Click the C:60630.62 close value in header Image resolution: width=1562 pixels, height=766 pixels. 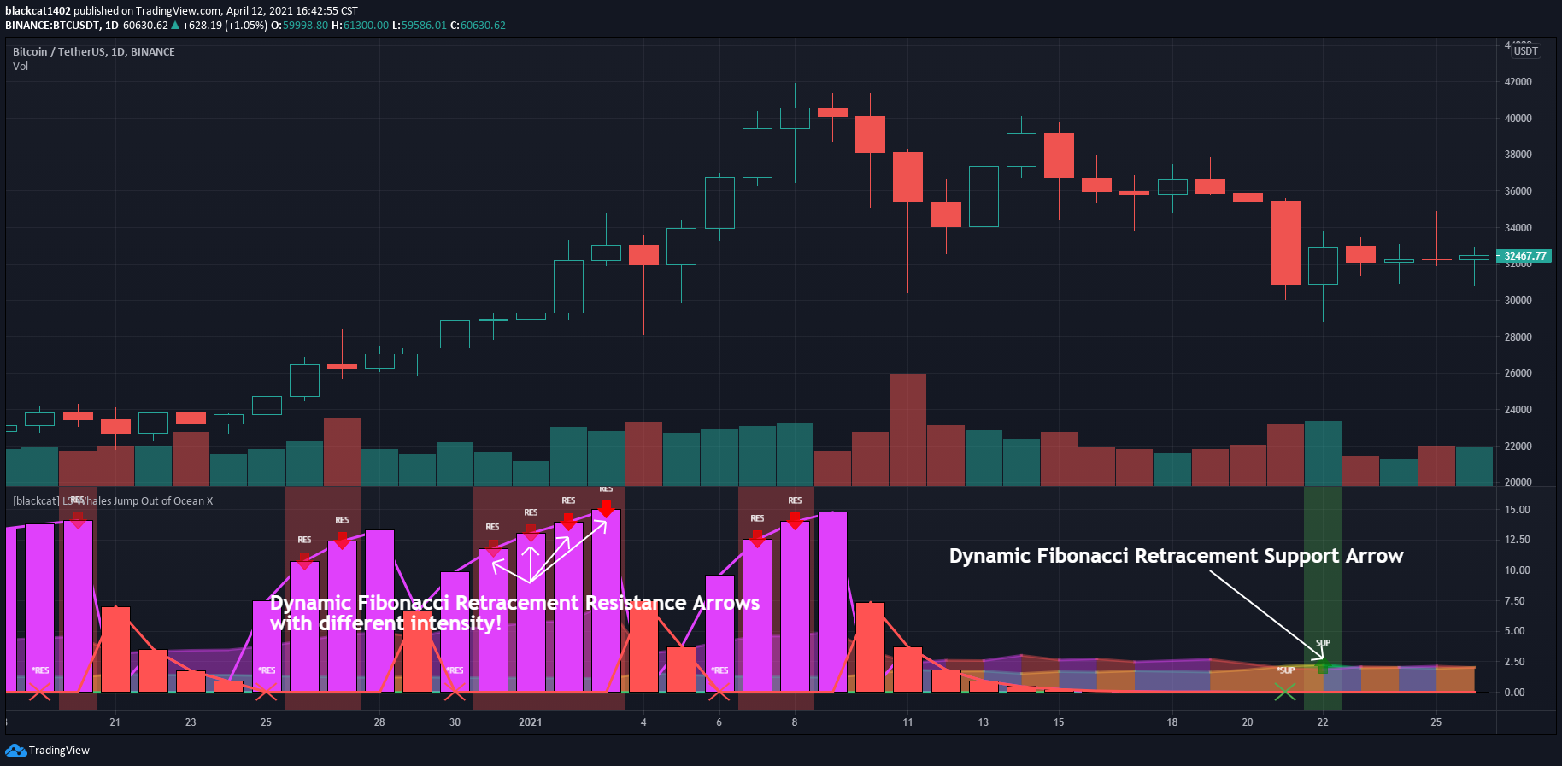tap(479, 26)
